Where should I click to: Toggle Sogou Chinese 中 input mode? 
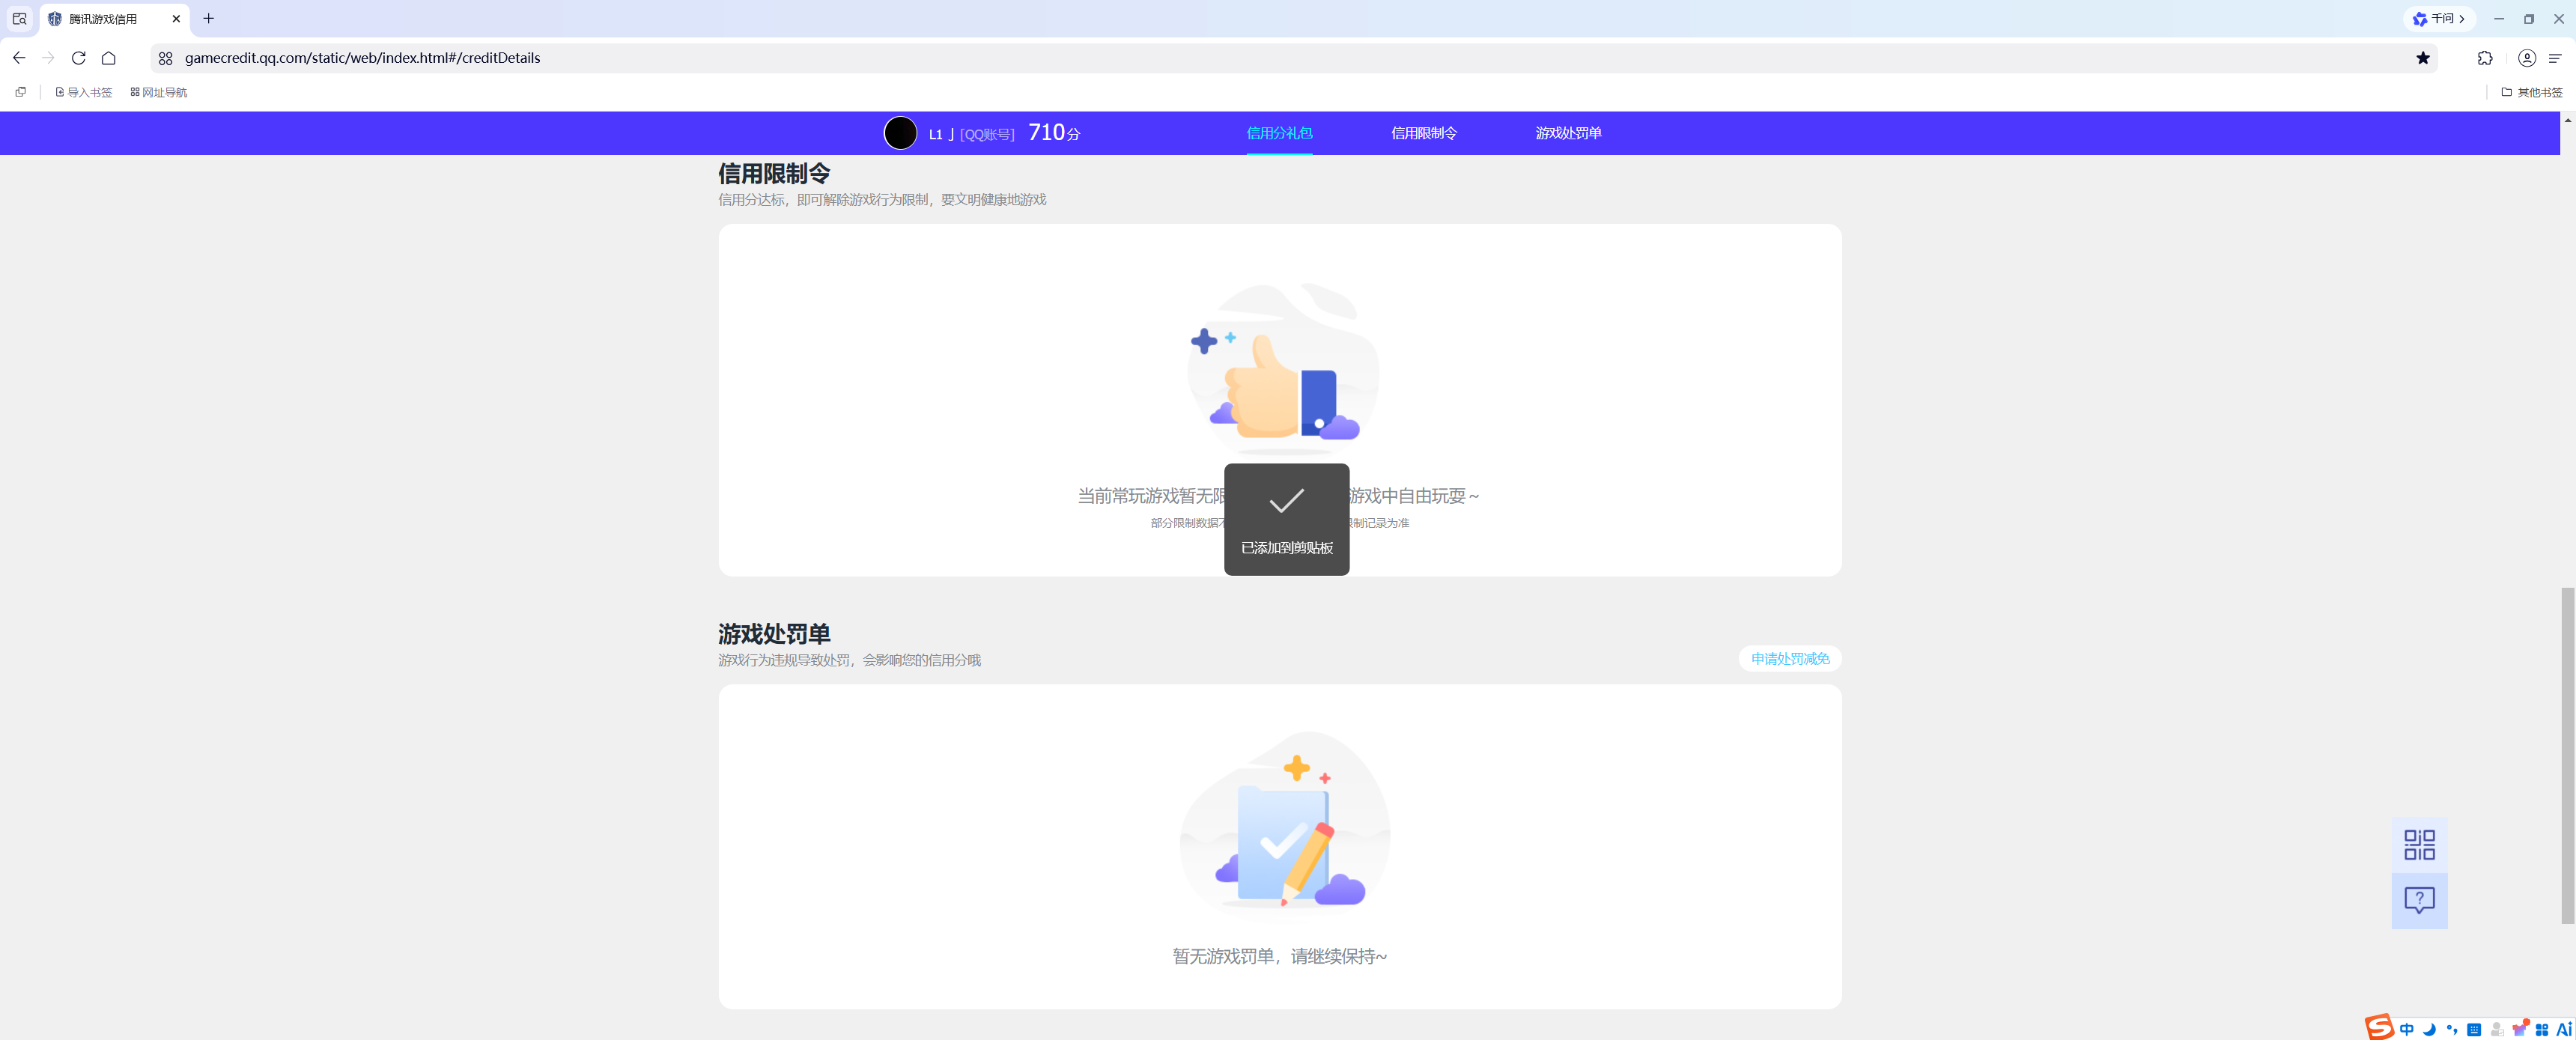[x=2406, y=1029]
